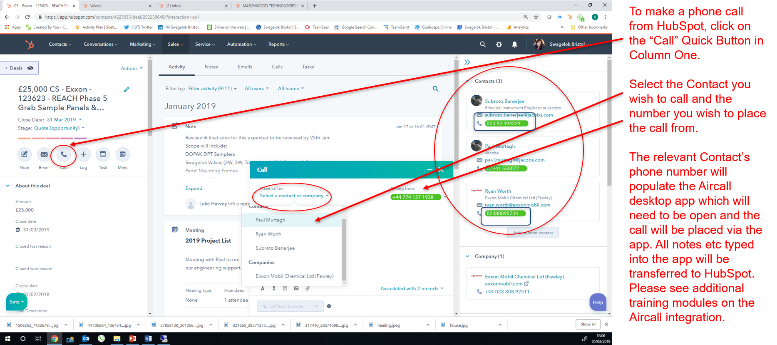This screenshot has height=345, width=777.
Task: Open Exxon Mobil Chemical Ltd (Fawley) company link
Action: coord(524,277)
